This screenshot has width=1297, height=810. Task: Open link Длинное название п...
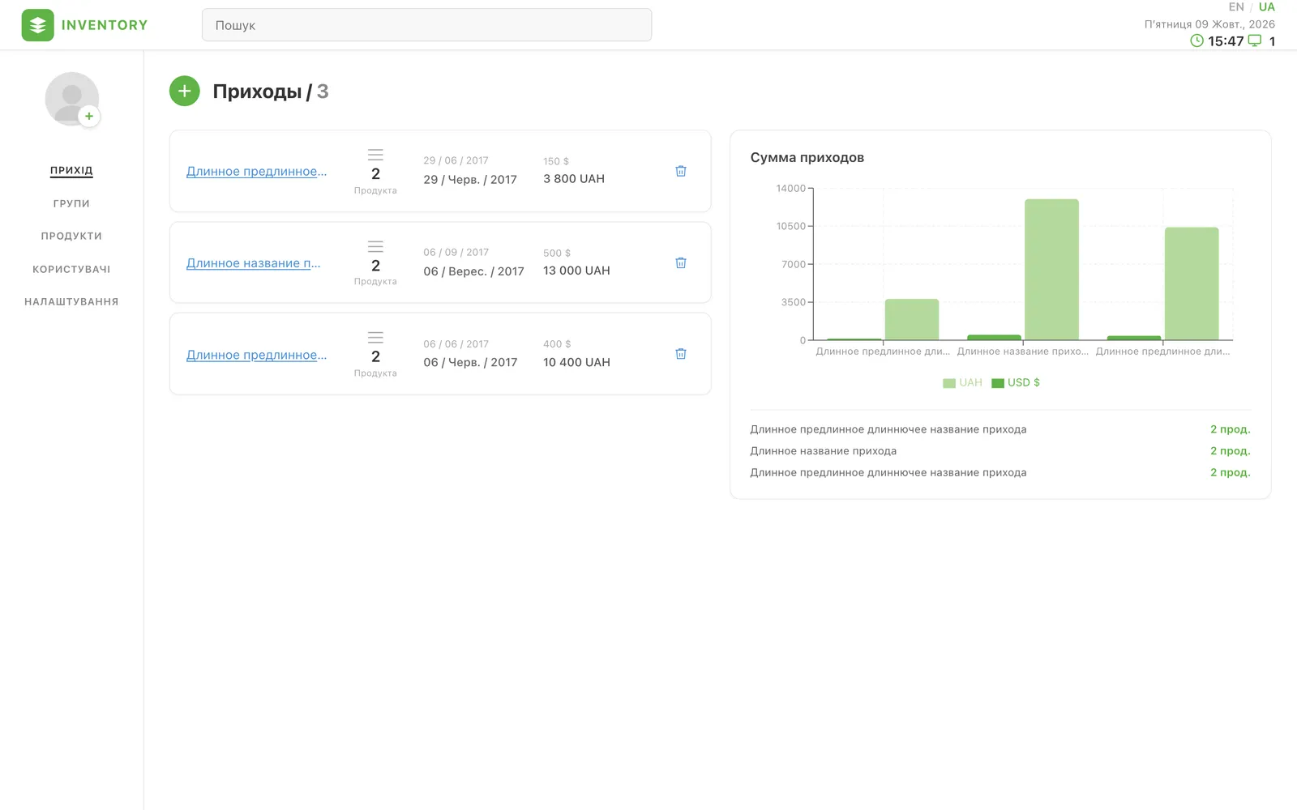pyautogui.click(x=254, y=262)
